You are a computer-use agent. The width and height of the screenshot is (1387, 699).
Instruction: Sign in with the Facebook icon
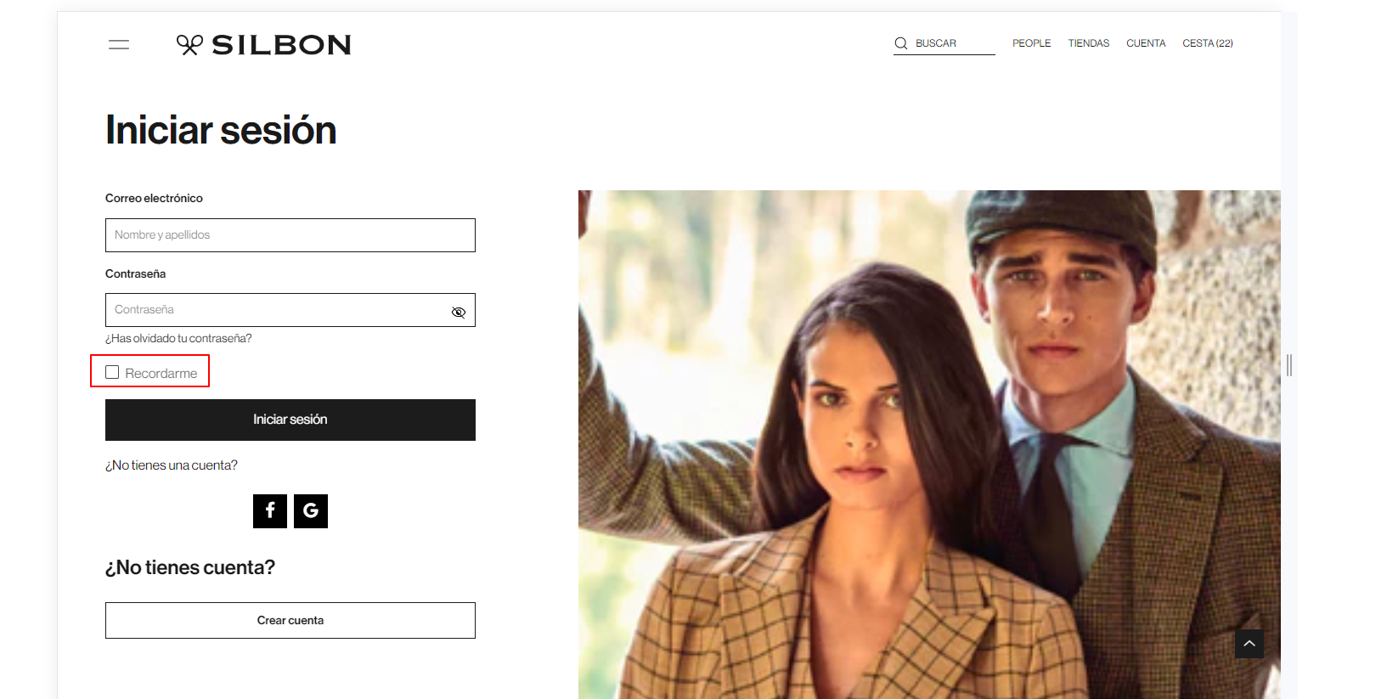pyautogui.click(x=270, y=511)
